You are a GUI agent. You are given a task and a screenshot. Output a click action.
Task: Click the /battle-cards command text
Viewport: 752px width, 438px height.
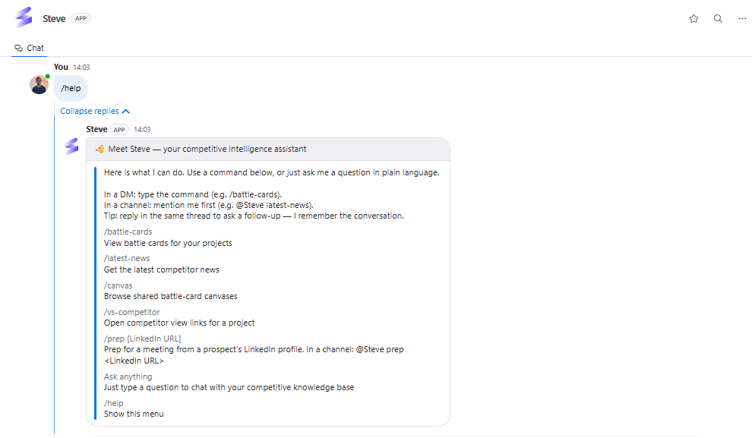point(128,232)
